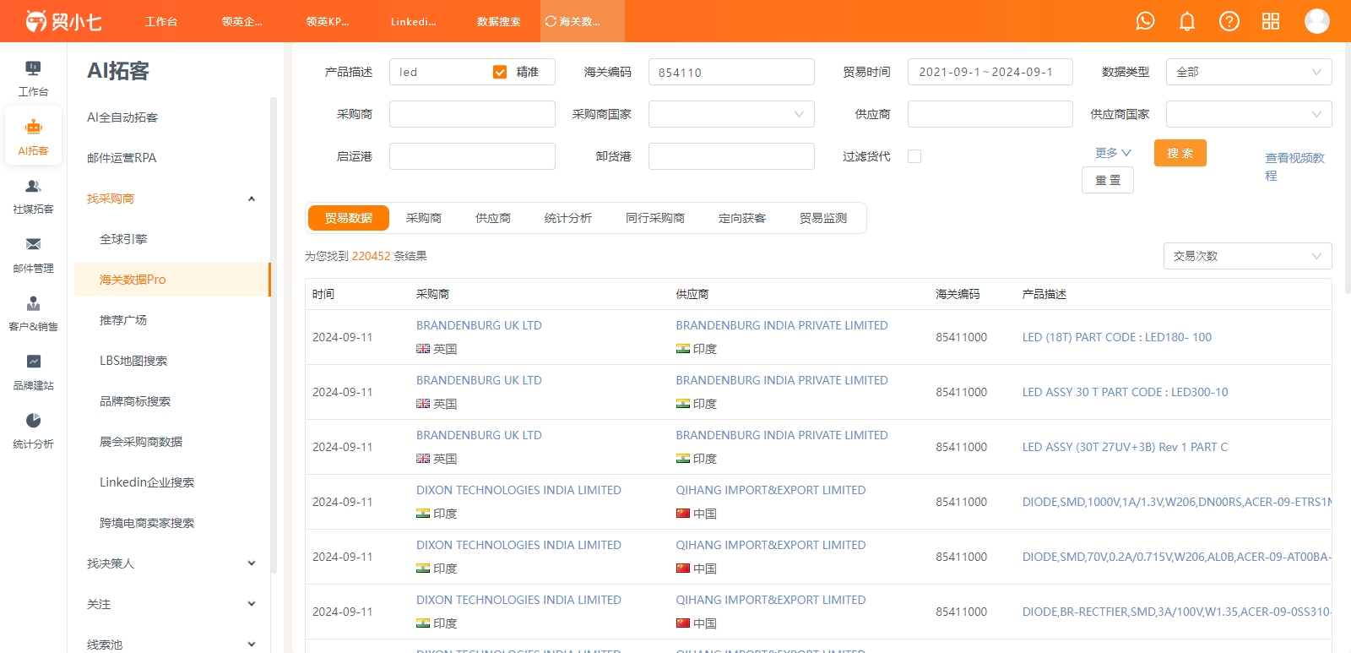
Task: Open user avatar profile menu
Action: coord(1317,21)
